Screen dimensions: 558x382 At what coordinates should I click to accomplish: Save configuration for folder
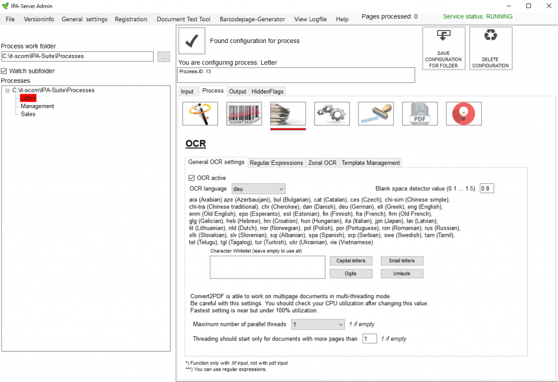(444, 48)
